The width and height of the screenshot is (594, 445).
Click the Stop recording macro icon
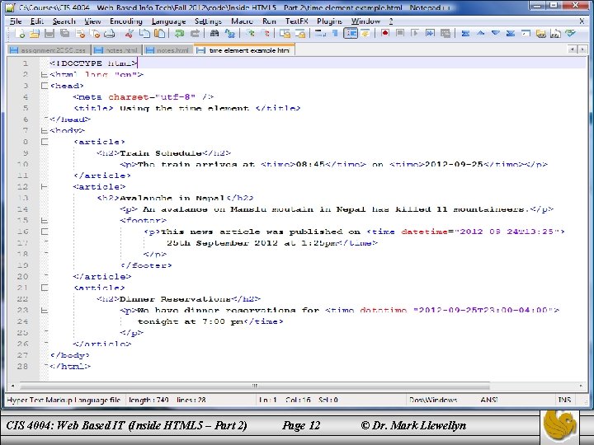tap(399, 33)
